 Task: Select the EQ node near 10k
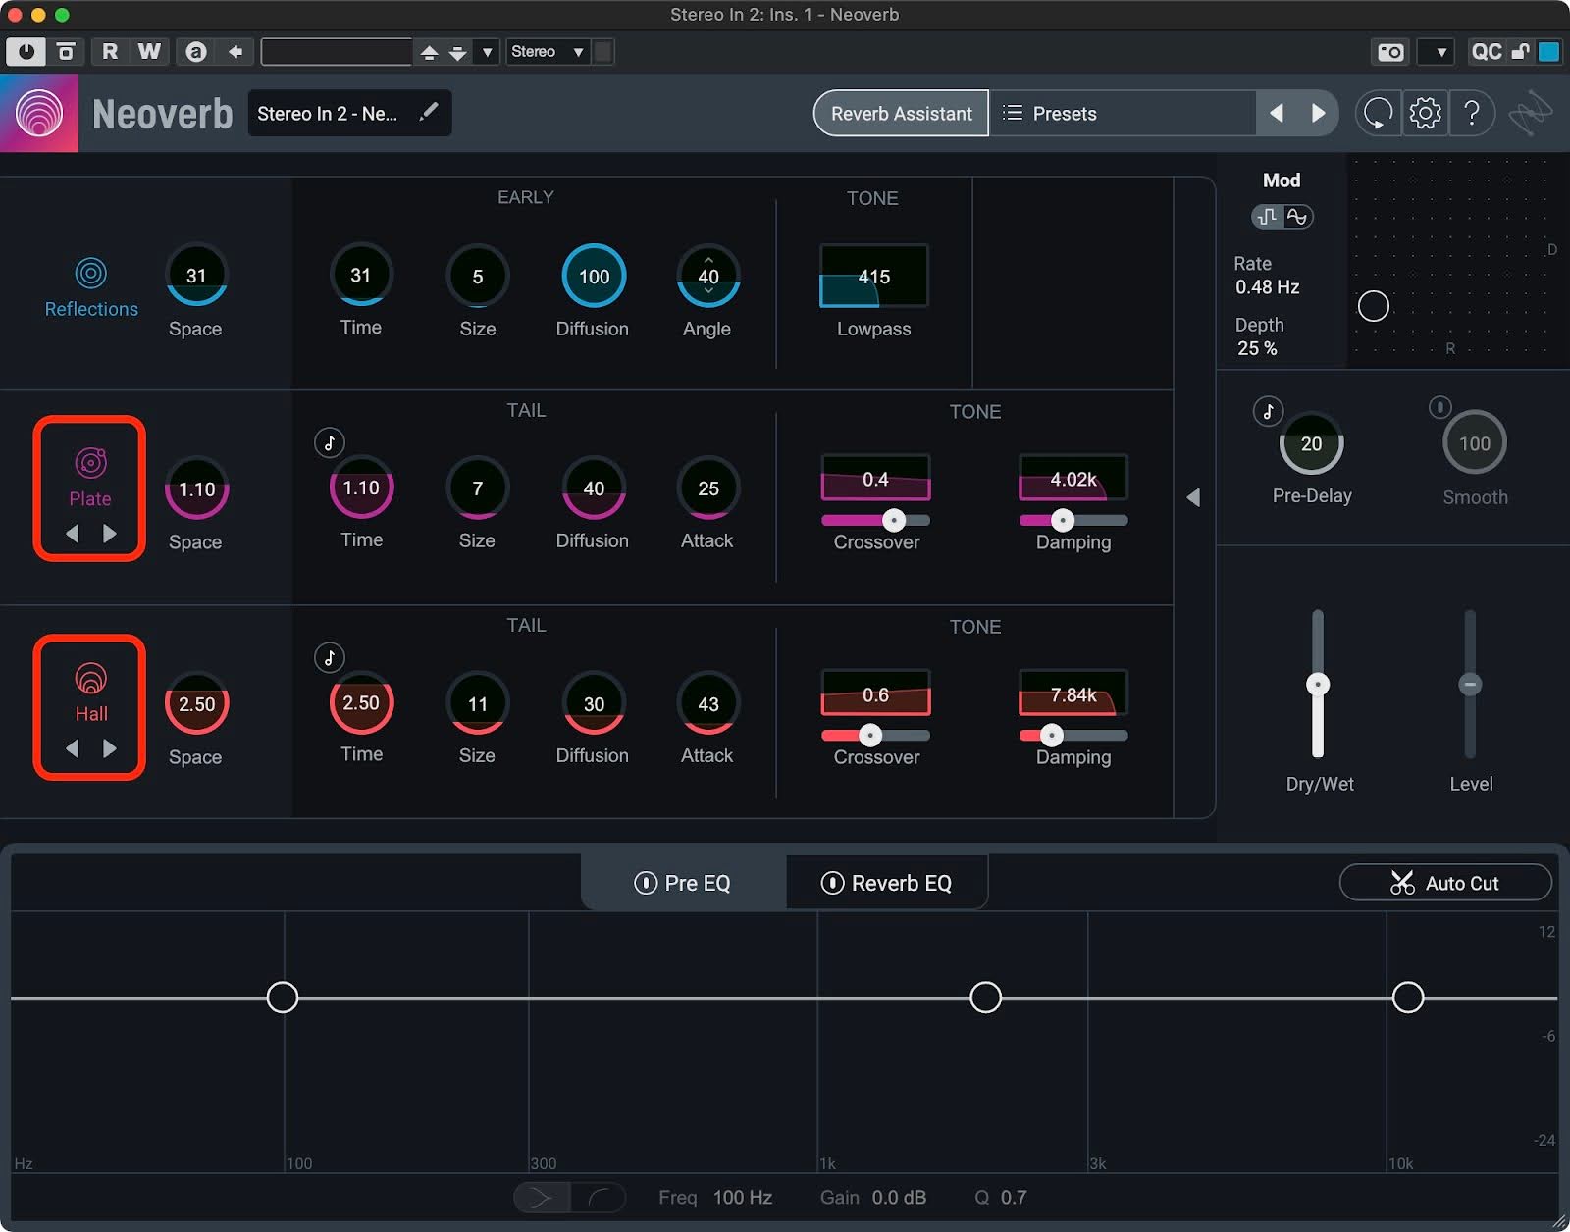click(1408, 998)
